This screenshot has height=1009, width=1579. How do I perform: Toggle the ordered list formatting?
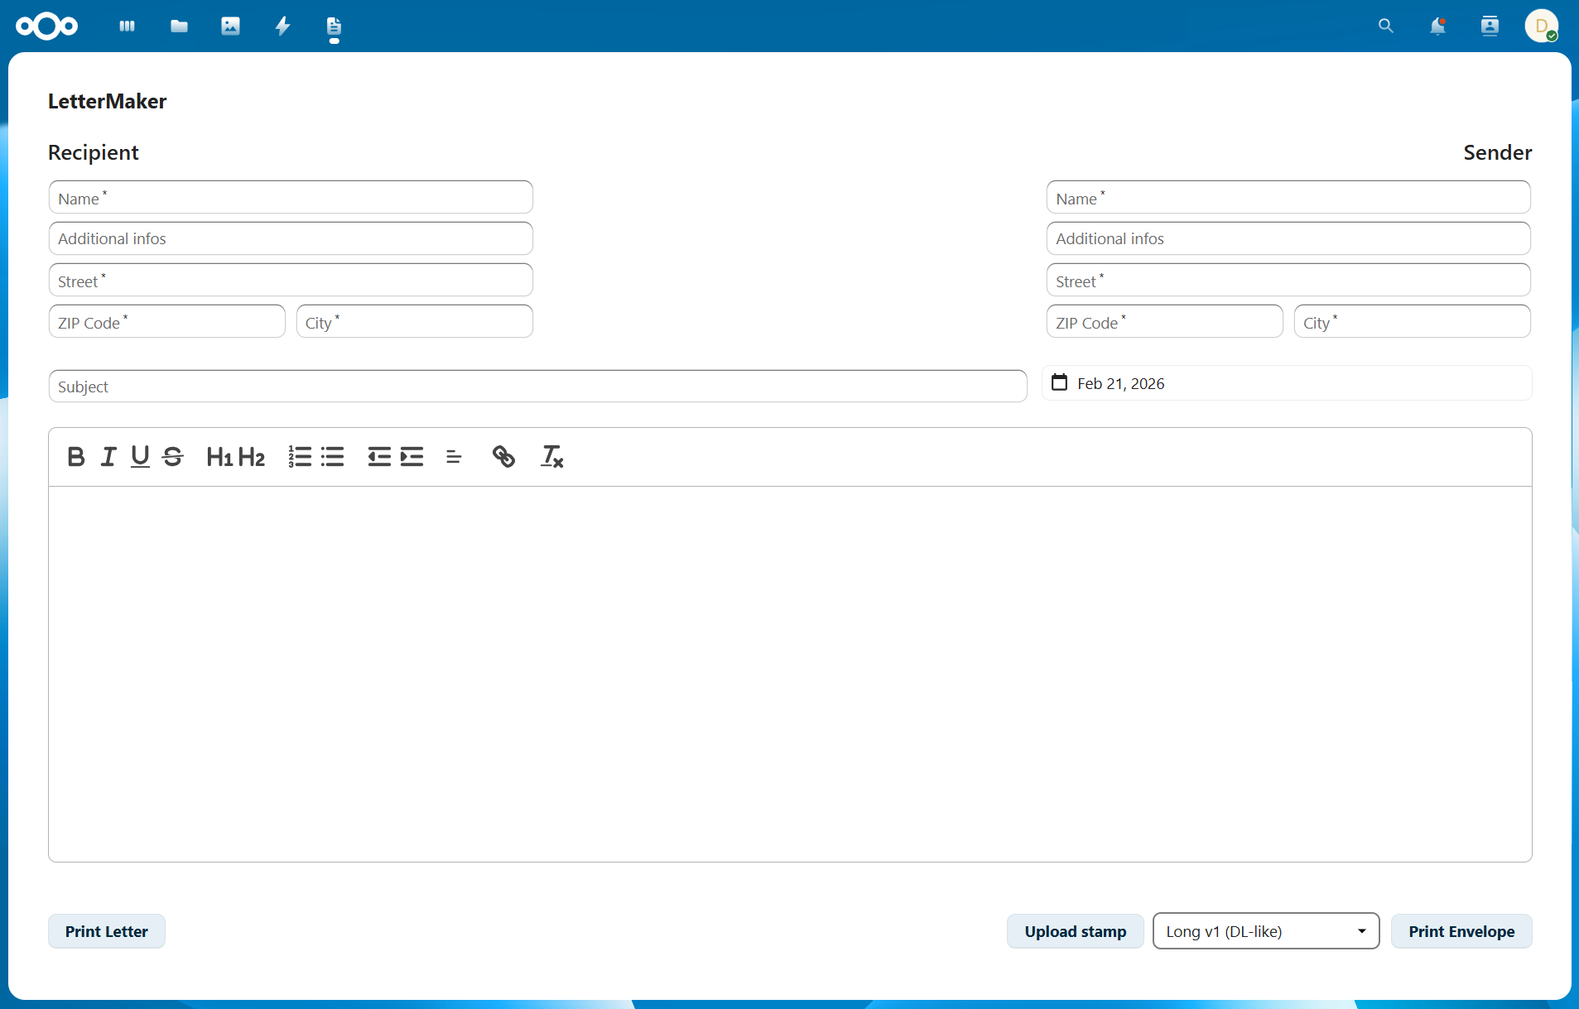point(299,456)
